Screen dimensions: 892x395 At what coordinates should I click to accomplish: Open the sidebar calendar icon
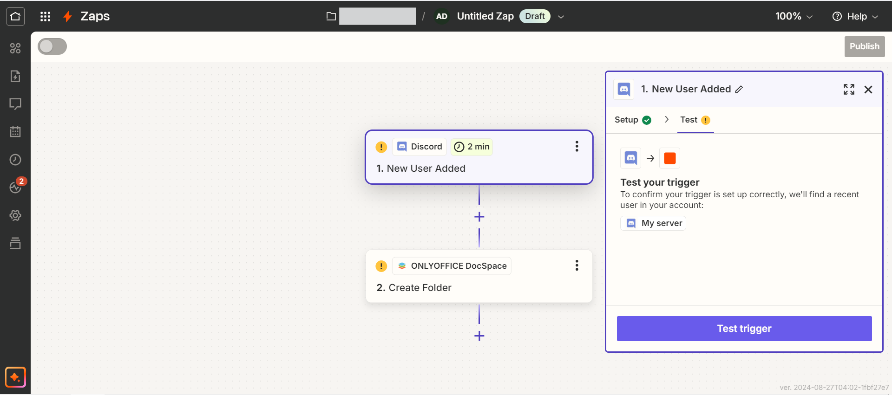(15, 132)
